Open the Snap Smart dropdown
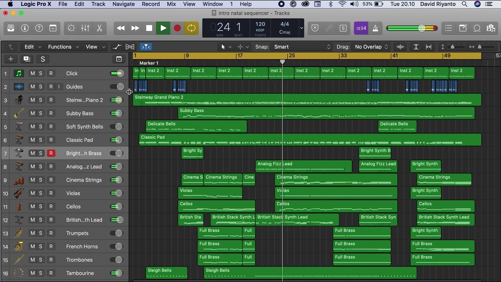Viewport: 501px width, 282px height. (x=302, y=47)
